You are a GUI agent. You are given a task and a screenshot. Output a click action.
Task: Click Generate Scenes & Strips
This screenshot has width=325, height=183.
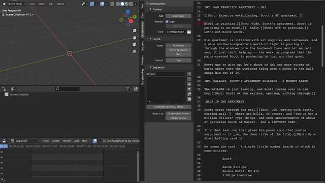[x=169, y=107]
